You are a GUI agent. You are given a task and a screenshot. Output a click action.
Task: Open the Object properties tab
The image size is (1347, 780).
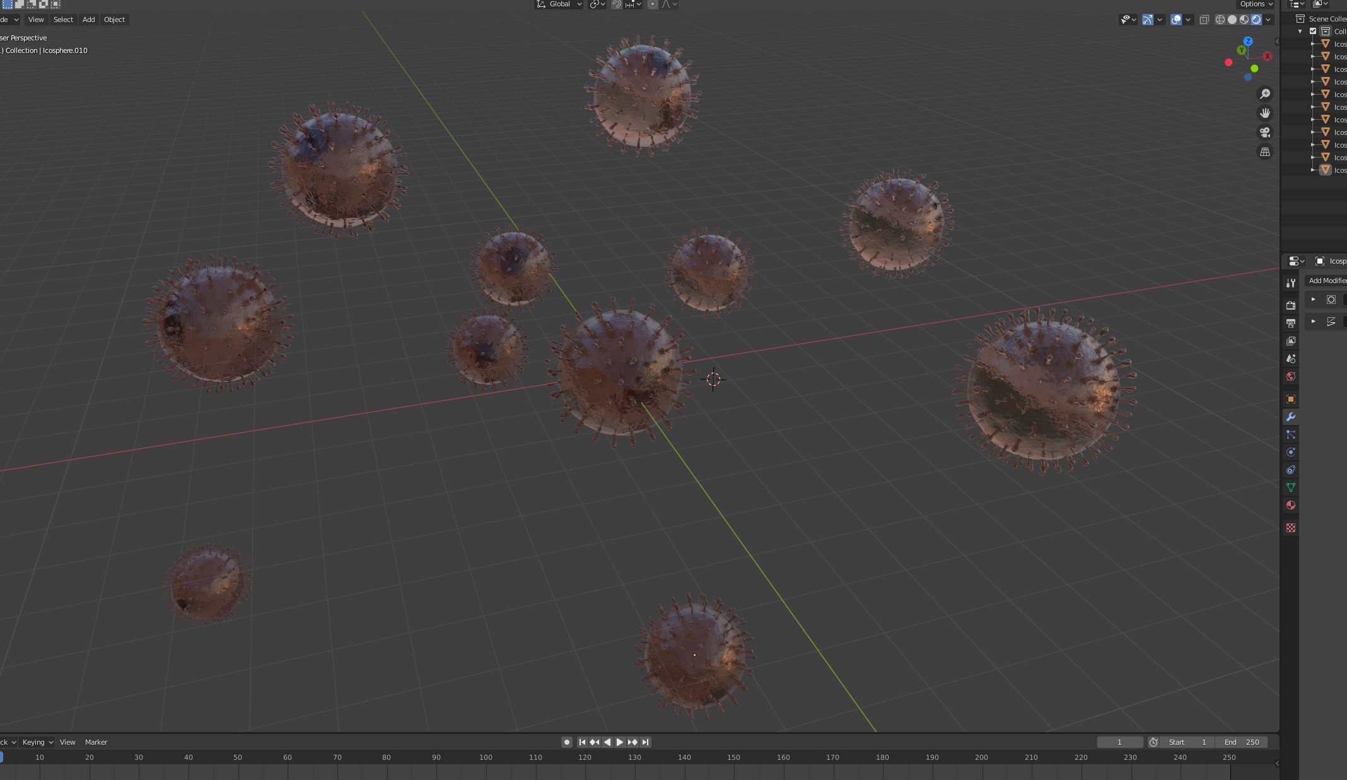click(x=1291, y=399)
